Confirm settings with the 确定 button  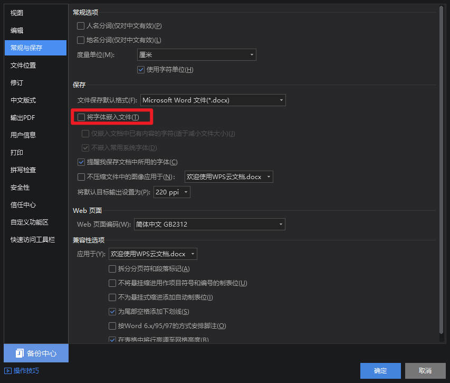pyautogui.click(x=380, y=370)
